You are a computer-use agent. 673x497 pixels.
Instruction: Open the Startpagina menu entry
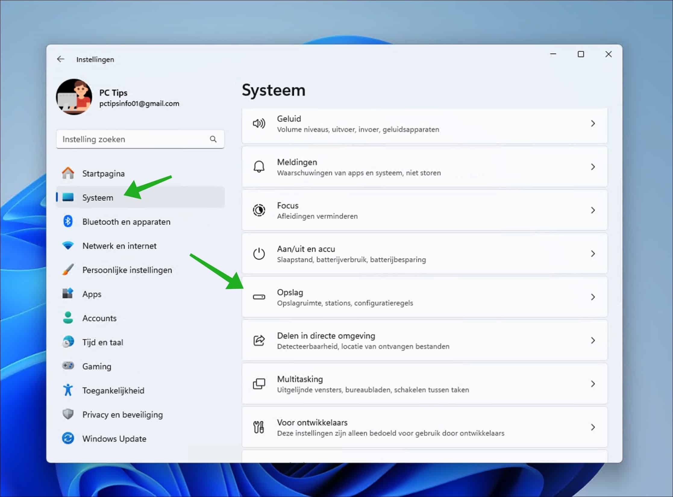click(103, 173)
